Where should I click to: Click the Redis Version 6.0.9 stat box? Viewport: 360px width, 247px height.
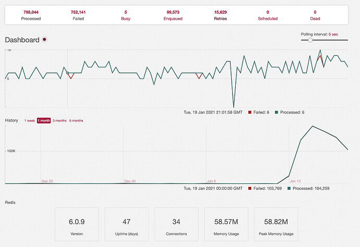pos(77,224)
